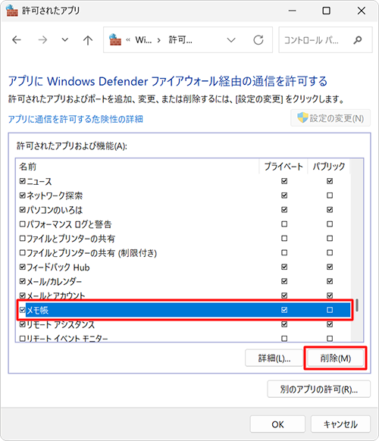Enable パブリック for ネットワーク探索
The height and width of the screenshot is (441, 379).
click(330, 195)
